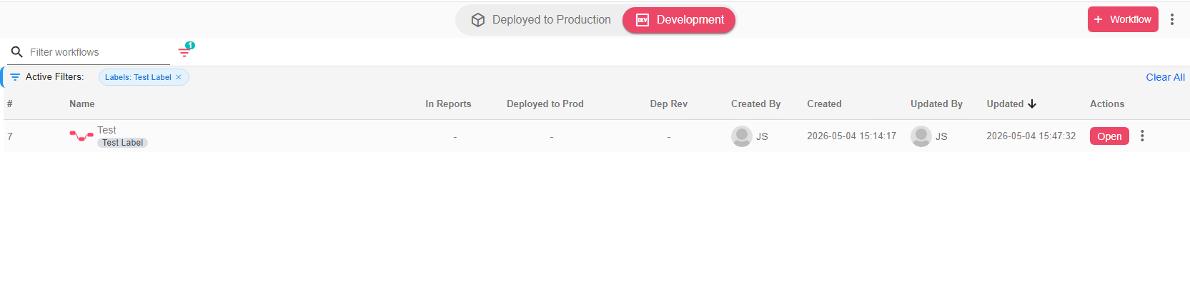The width and height of the screenshot is (1190, 292).
Task: Open the Test workflow
Action: coord(1109,136)
